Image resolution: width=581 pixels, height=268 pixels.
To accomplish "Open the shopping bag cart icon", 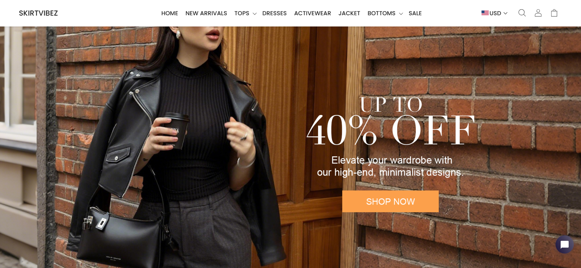I will click(554, 13).
